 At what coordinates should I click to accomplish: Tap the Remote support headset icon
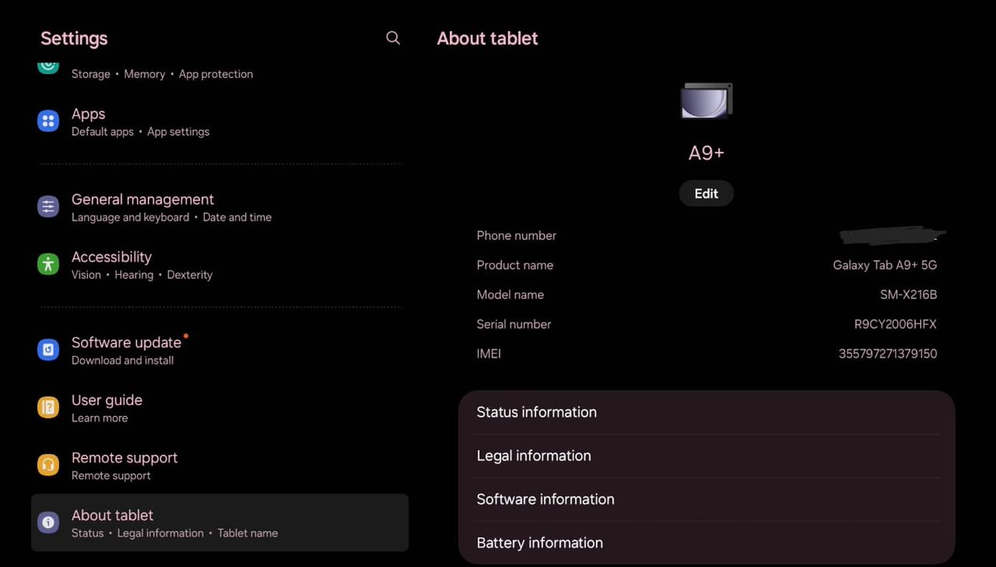48,465
